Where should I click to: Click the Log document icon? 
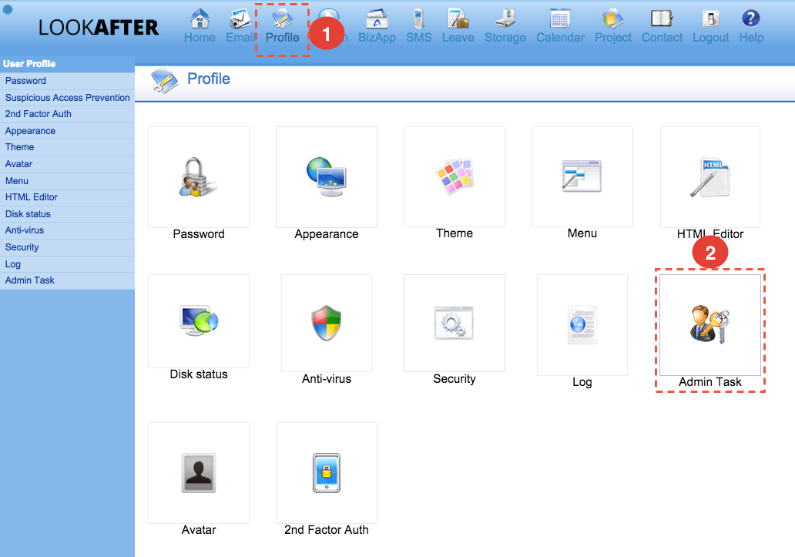582,324
